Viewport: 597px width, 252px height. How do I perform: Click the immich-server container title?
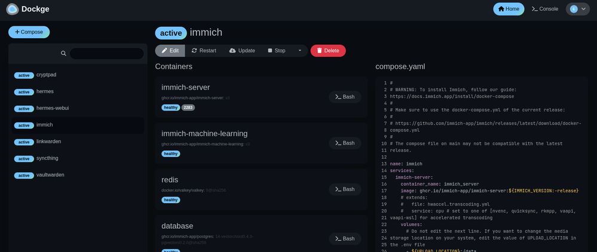coord(185,88)
